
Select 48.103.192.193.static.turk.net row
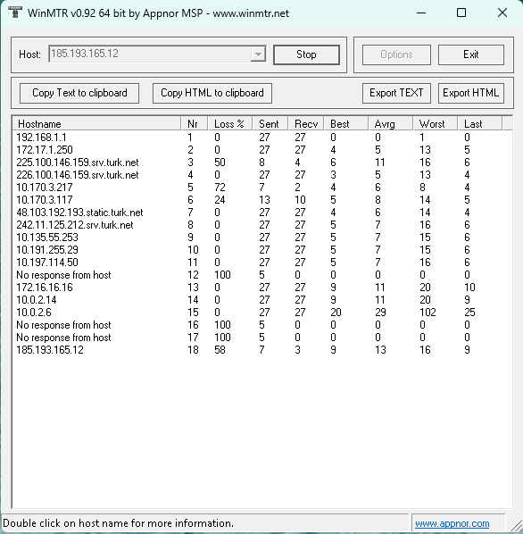click(262, 213)
